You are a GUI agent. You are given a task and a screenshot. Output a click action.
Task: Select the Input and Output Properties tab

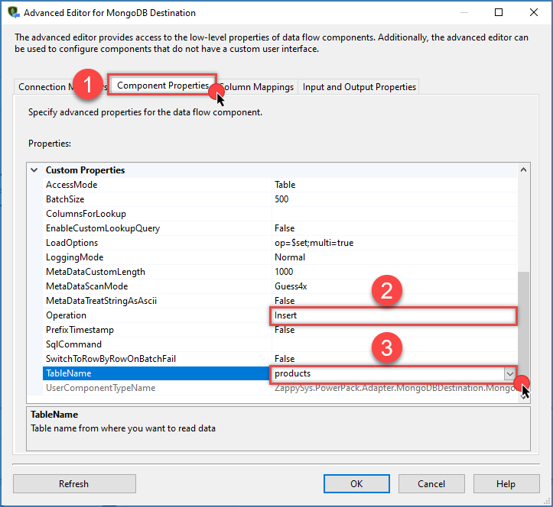click(359, 87)
